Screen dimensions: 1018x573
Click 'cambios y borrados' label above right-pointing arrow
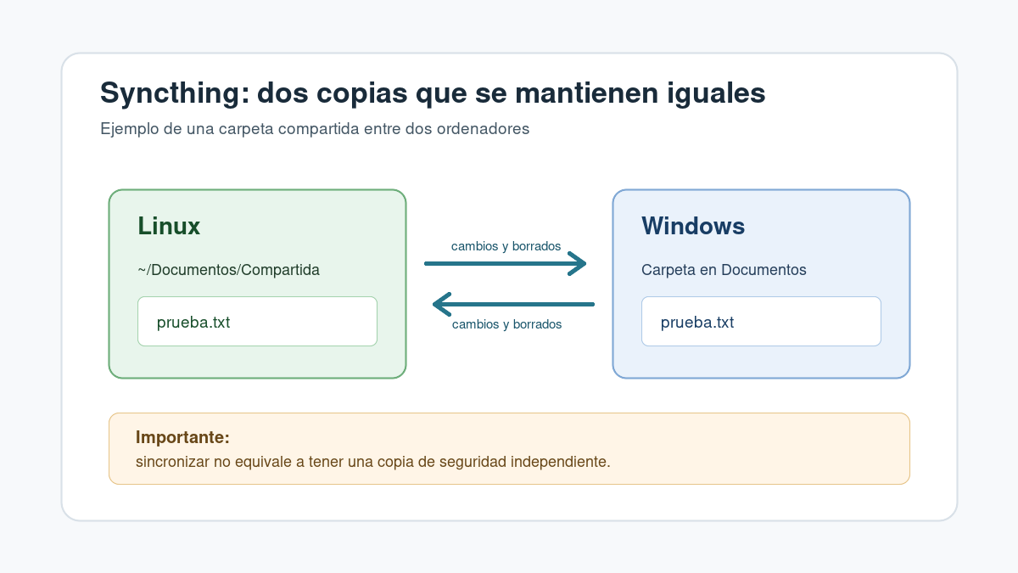point(506,246)
